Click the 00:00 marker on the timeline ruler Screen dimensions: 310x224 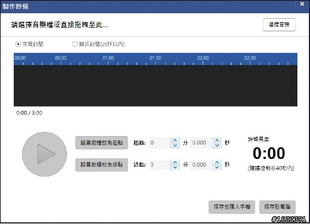(x=21, y=58)
